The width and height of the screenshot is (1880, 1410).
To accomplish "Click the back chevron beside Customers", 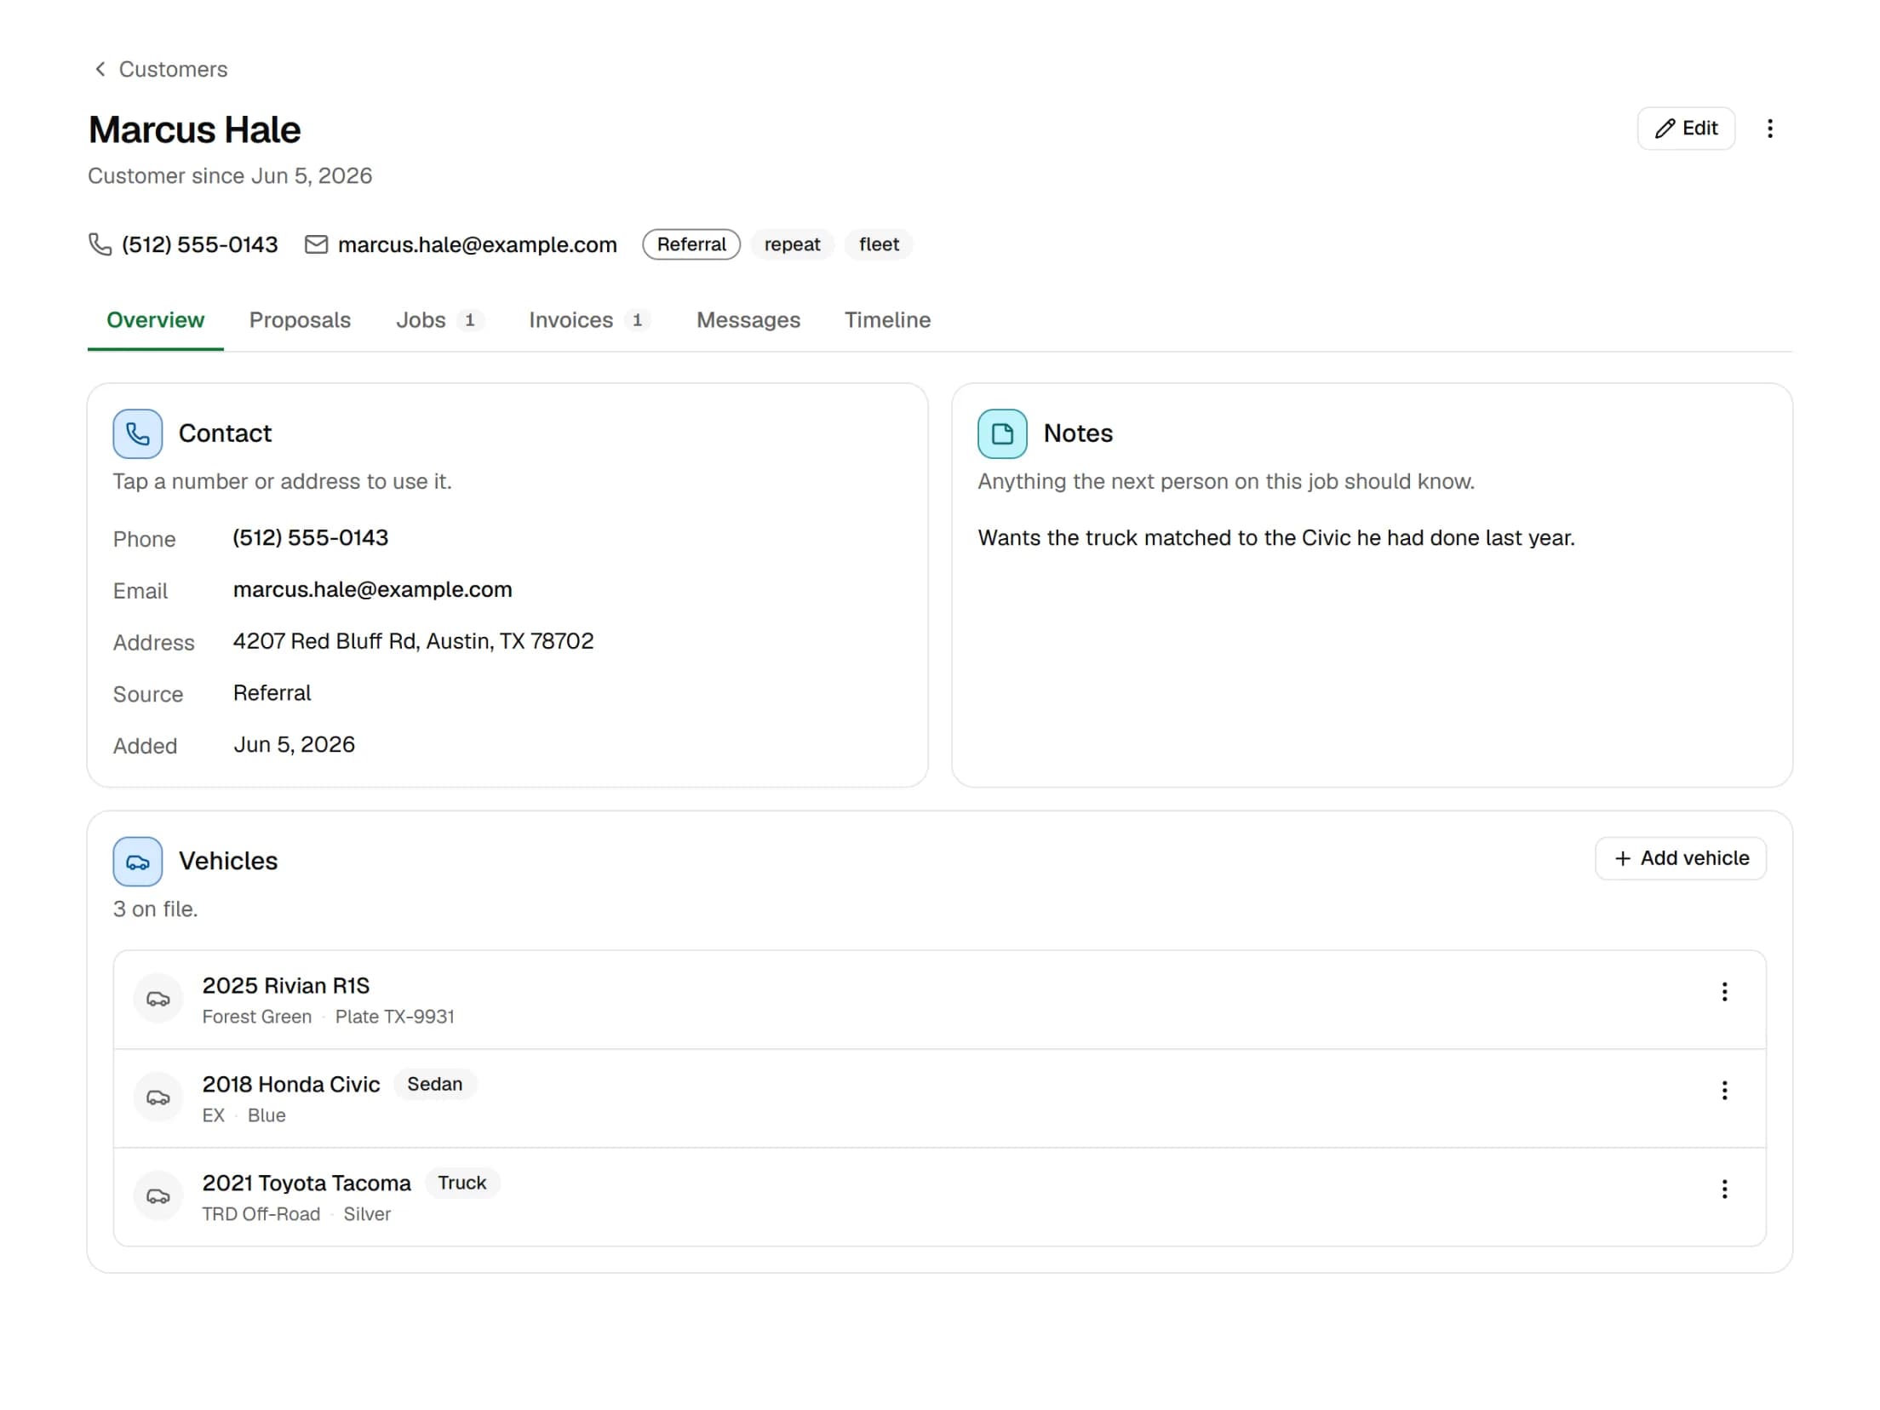I will [x=100, y=69].
